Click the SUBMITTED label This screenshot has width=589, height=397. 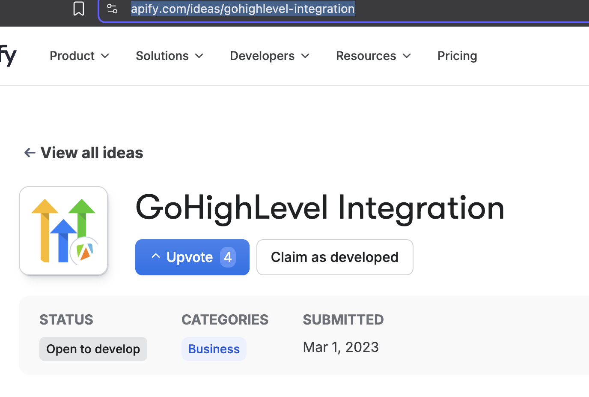(343, 320)
